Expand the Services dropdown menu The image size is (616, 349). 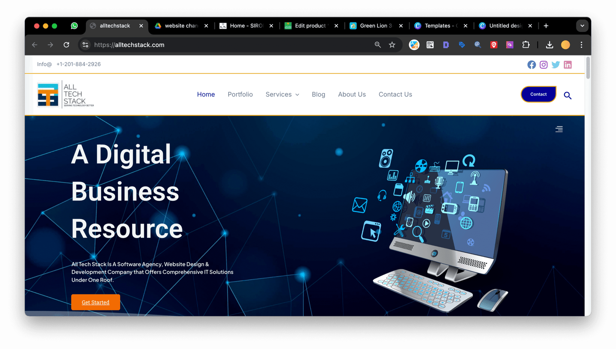[x=282, y=94]
